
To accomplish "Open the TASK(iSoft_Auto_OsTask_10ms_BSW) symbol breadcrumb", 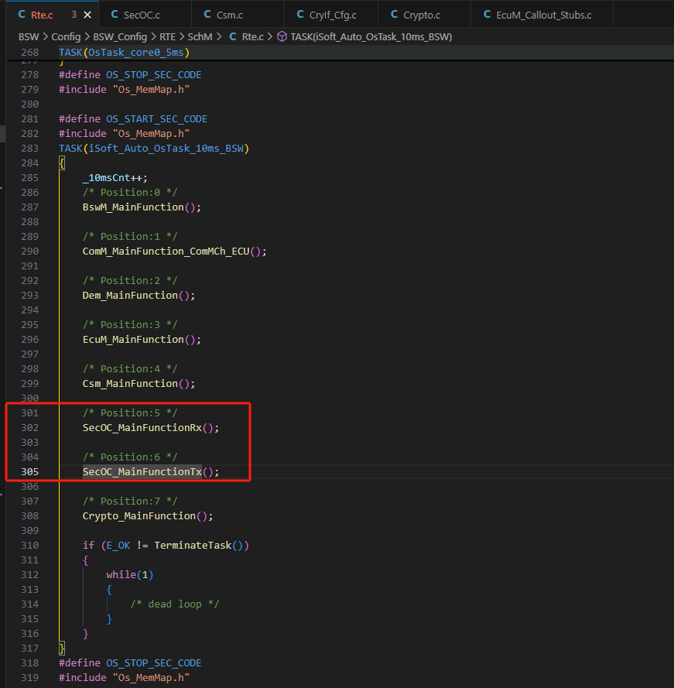I will [371, 36].
